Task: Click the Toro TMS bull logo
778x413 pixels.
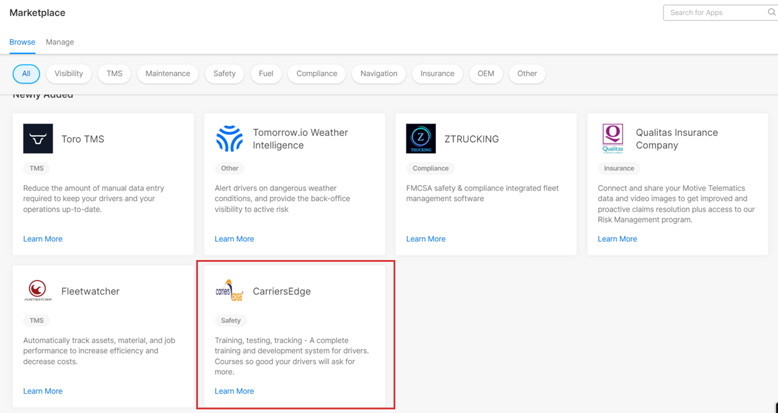Action: [x=38, y=139]
